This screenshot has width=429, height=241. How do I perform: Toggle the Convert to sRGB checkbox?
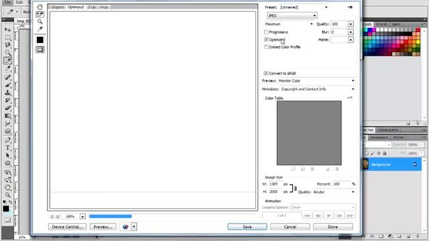(265, 73)
